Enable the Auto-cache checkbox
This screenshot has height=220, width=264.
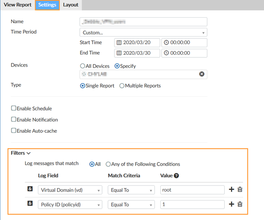(x=14, y=131)
